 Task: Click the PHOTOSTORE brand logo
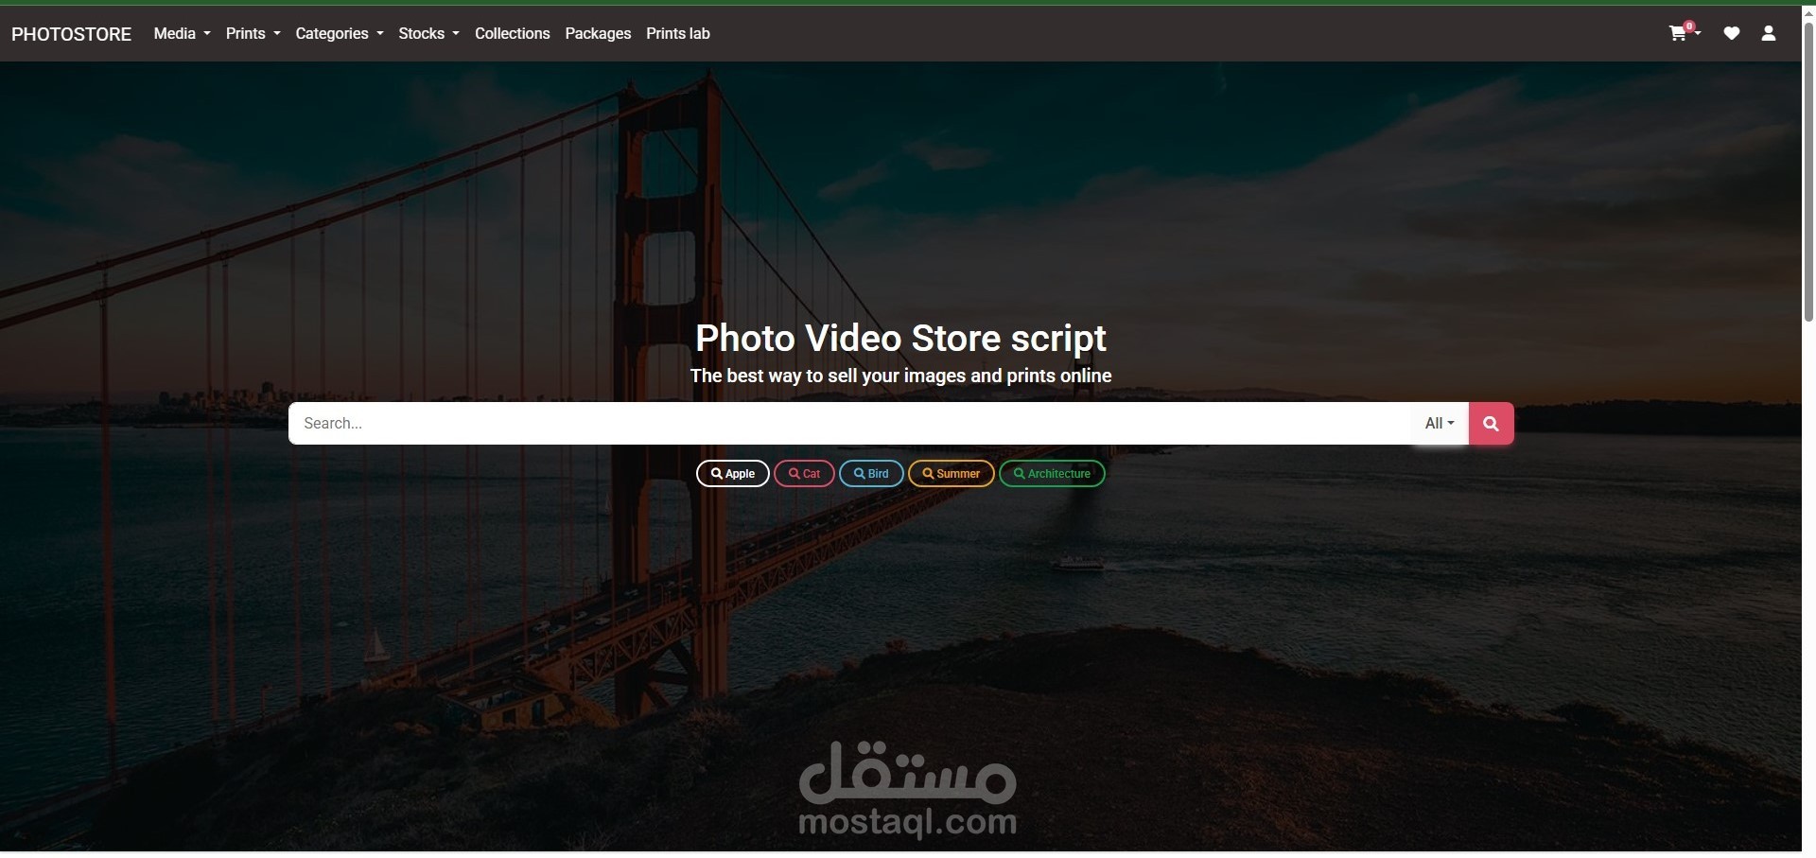72,34
